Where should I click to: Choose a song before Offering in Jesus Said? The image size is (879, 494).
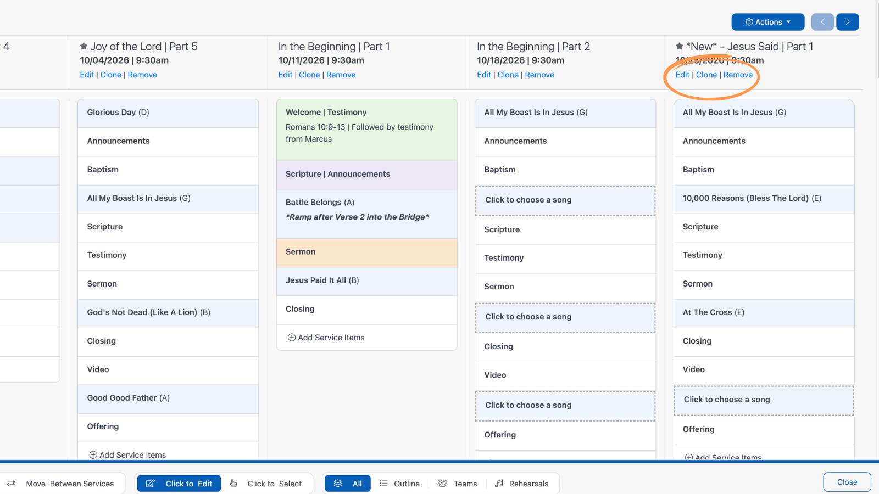point(764,400)
